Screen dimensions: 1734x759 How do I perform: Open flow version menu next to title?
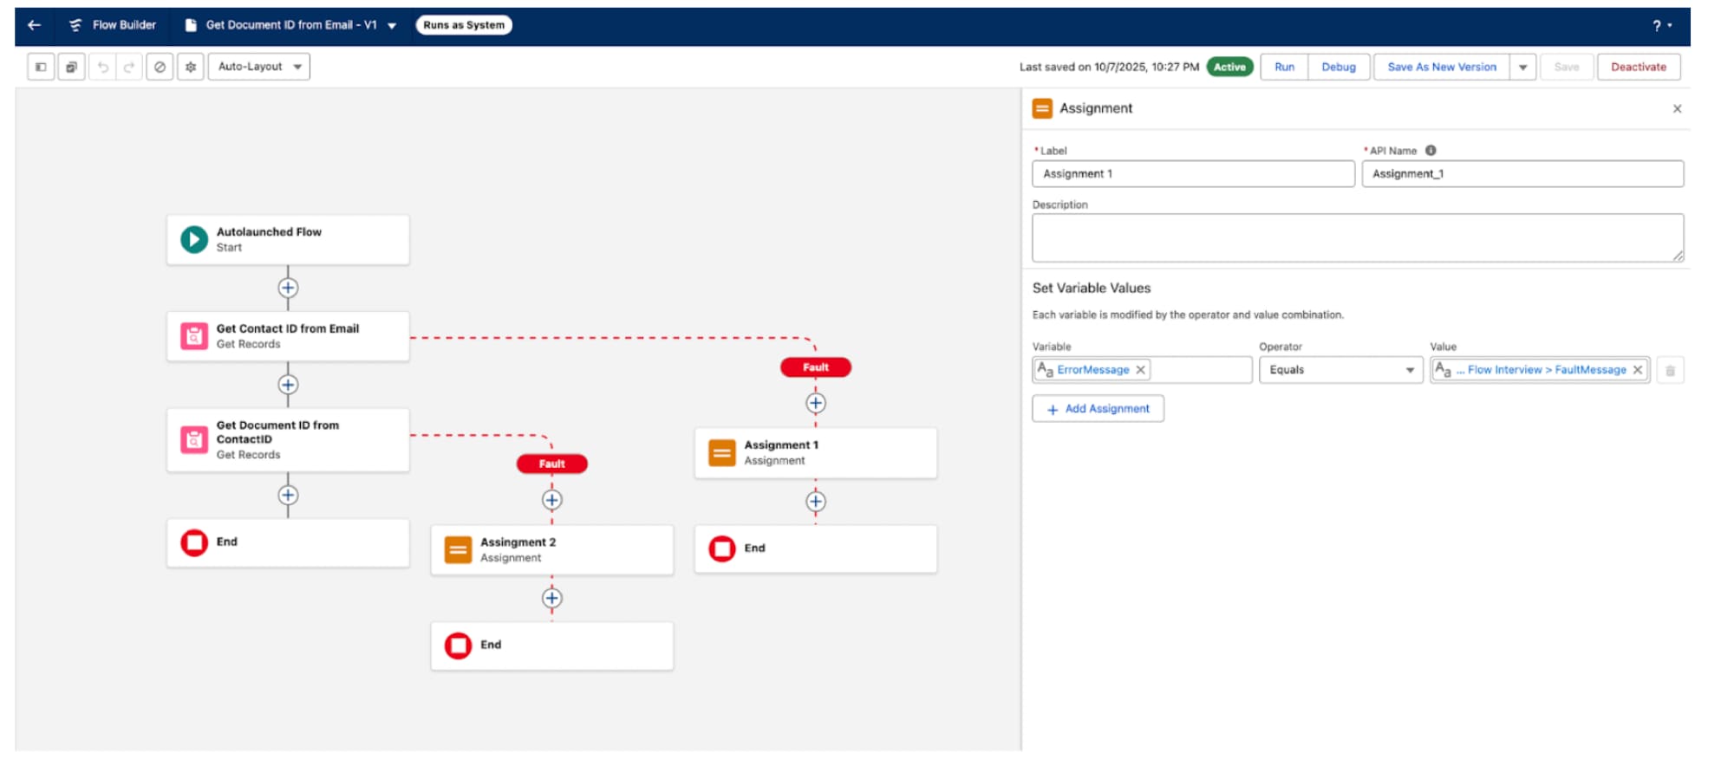392,26
